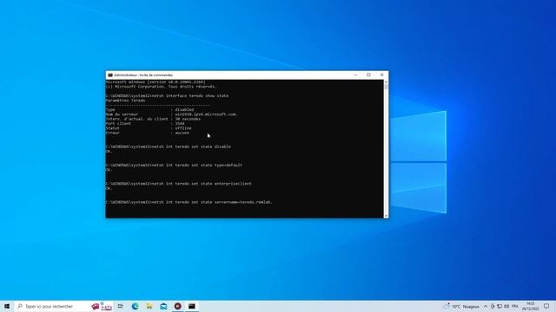This screenshot has width=556, height=312.
Task: Maximize the Command Prompt window
Action: tap(368, 75)
